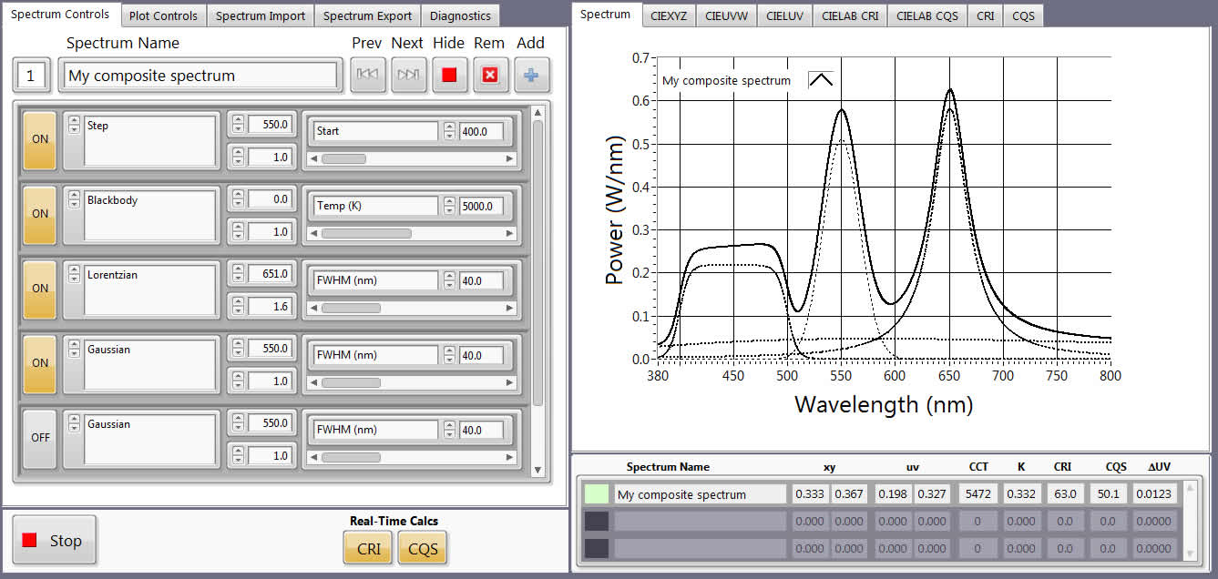Toggle the Blackbody component ON button
Viewport: 1218px width, 579px height.
click(x=40, y=214)
